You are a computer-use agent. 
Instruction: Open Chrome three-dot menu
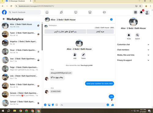151,6
